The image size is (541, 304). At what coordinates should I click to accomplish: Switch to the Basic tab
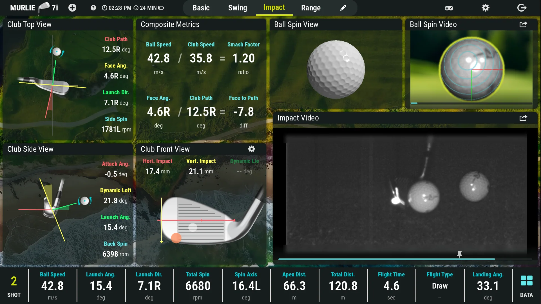pyautogui.click(x=201, y=8)
